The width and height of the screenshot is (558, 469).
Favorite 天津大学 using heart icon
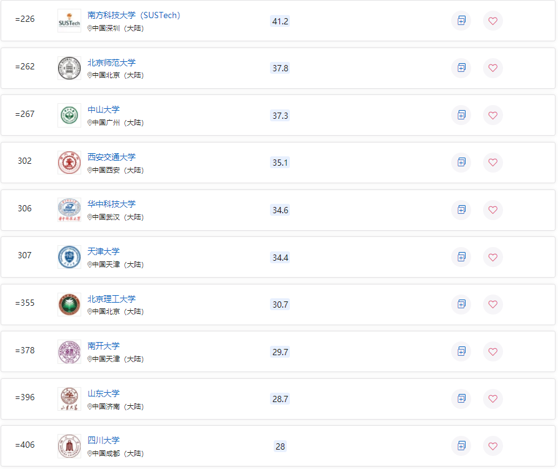(493, 257)
